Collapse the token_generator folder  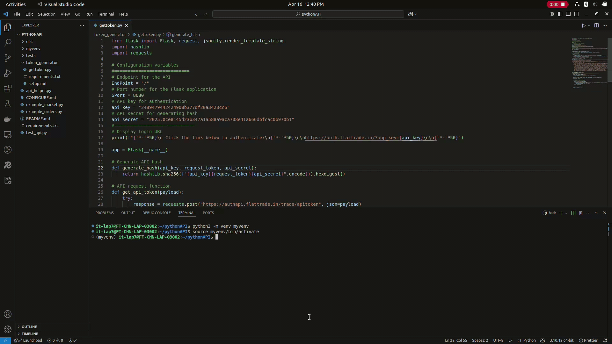42,62
